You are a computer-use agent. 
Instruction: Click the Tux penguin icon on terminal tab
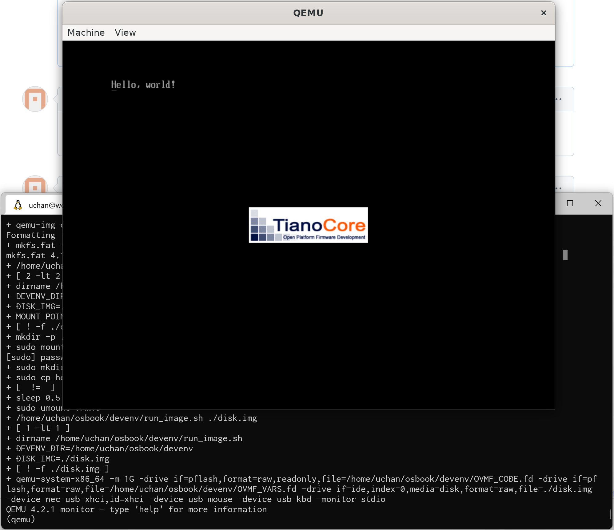pos(18,205)
